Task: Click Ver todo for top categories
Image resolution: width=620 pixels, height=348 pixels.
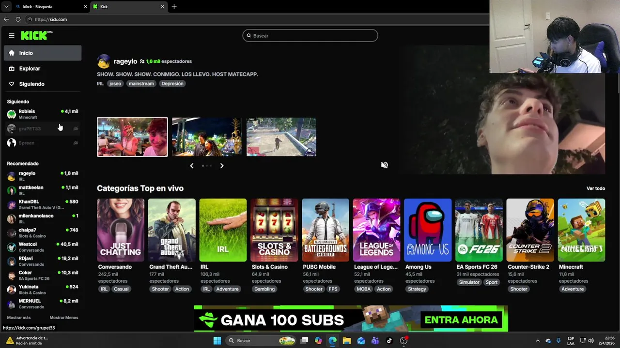Action: click(596, 188)
